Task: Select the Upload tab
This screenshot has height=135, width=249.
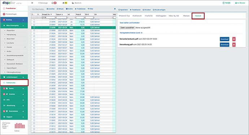Action: point(198,16)
